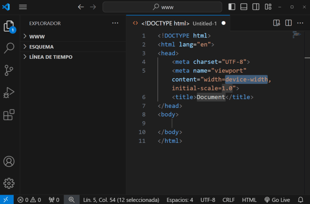Open Run and Debug view
Viewport: 310px width, 204px height.
click(x=9, y=92)
